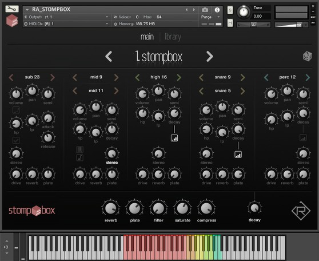Screen dimensions: 319x261
Task: Select next sub 23 sample arrow
Action: [53, 77]
